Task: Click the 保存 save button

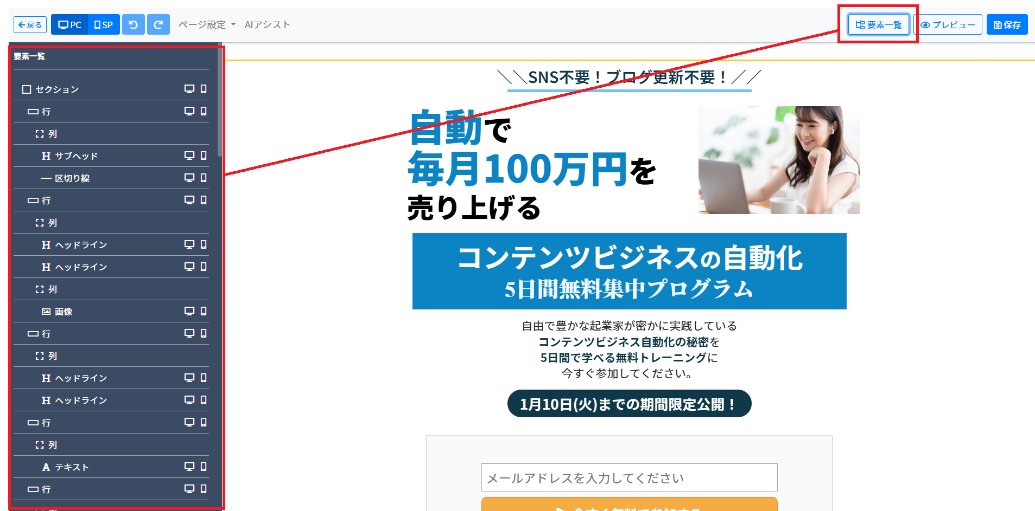Action: (1007, 24)
